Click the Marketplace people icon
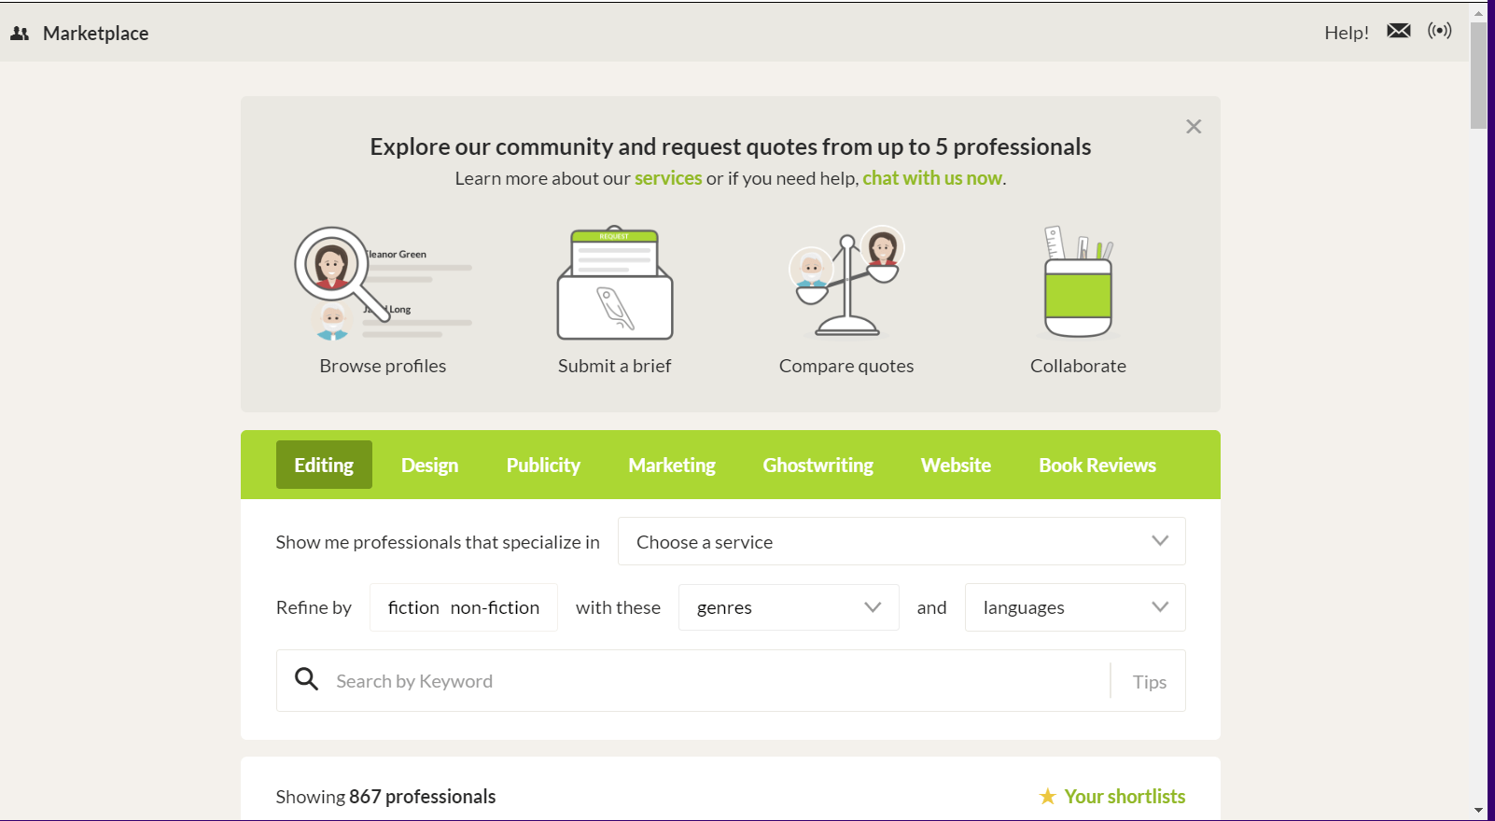 click(20, 34)
